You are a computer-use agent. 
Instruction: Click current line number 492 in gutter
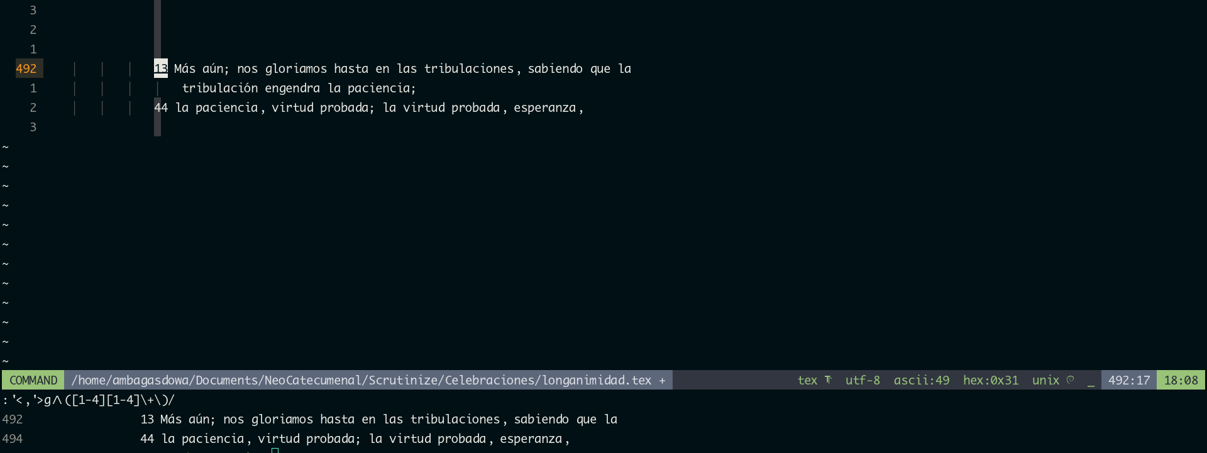26,68
